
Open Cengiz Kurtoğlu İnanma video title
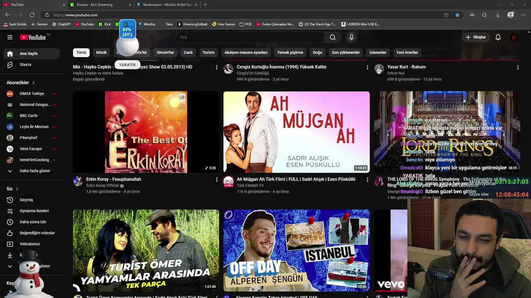[281, 67]
